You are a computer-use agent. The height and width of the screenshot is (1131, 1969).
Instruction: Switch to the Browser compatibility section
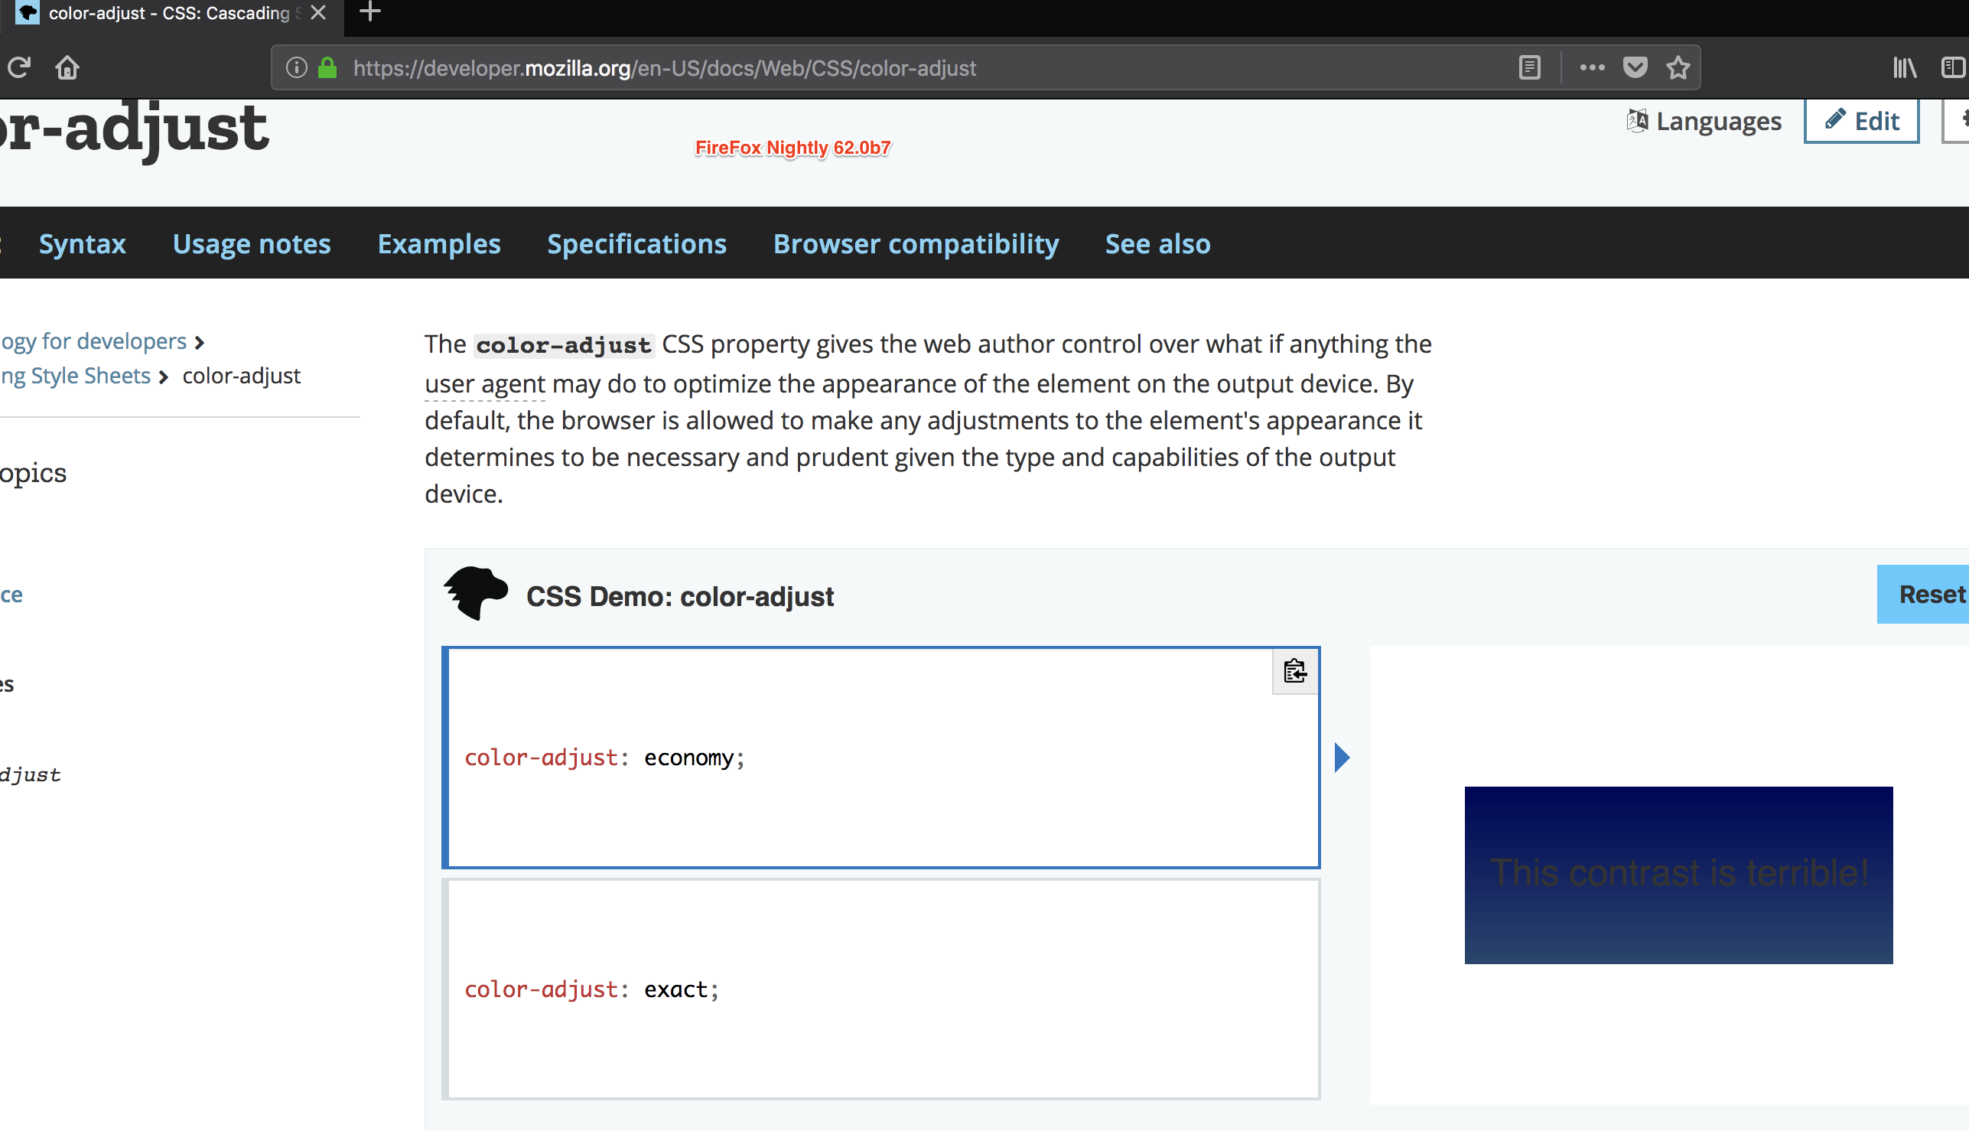coord(916,244)
